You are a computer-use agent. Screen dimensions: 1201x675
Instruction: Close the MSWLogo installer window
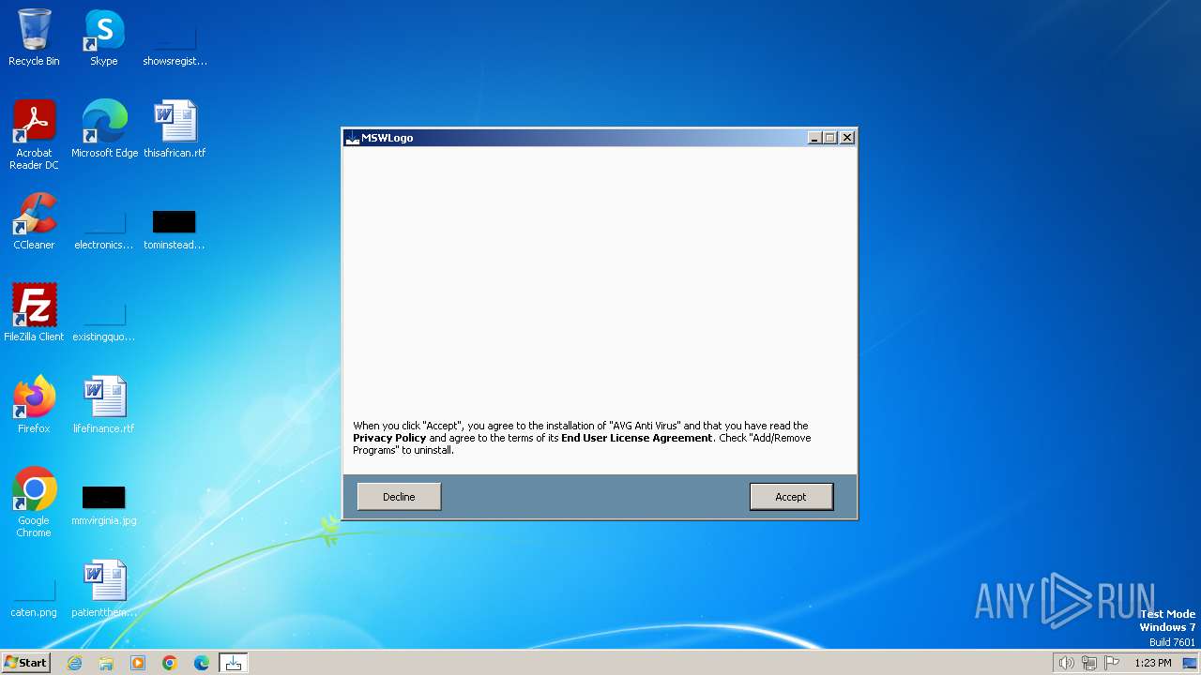click(847, 138)
